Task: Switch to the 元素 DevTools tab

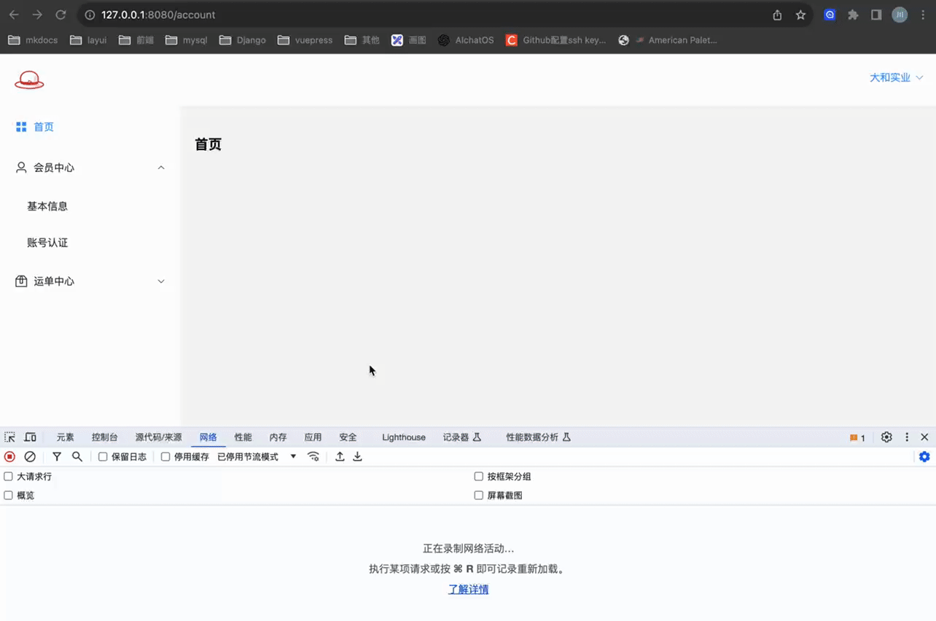Action: coord(66,437)
